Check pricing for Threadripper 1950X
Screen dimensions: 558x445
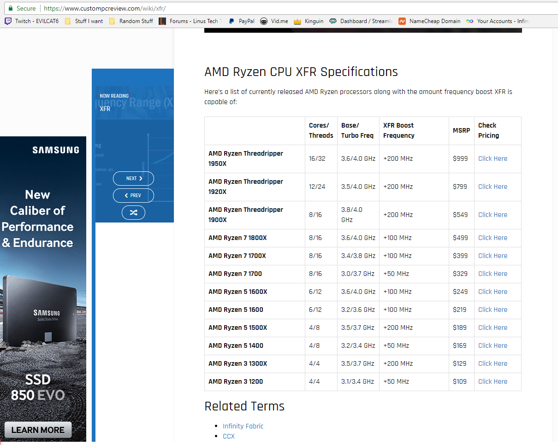pos(493,158)
